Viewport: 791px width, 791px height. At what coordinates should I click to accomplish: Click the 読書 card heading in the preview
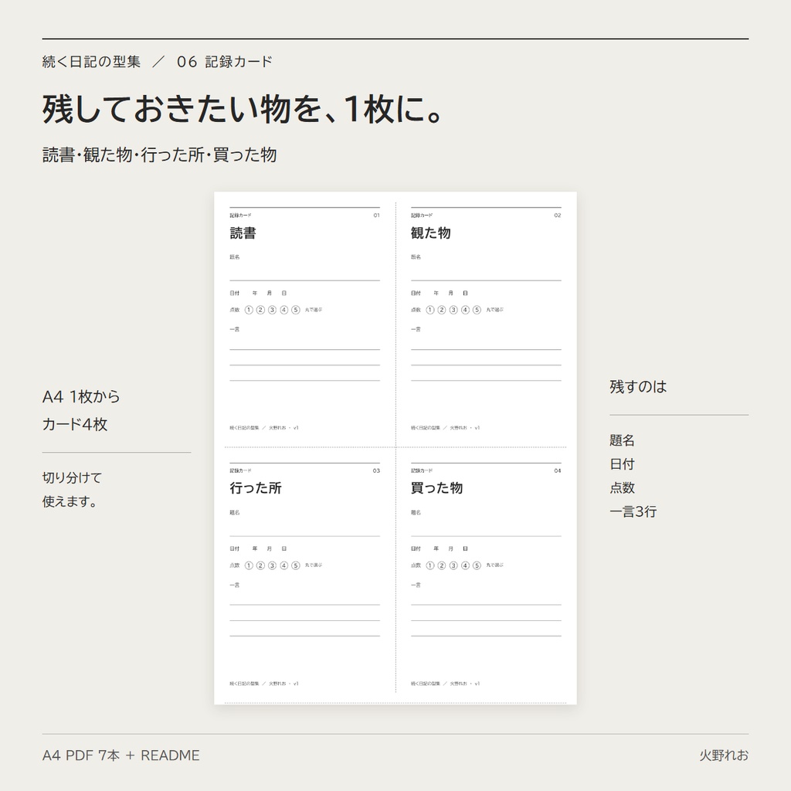pyautogui.click(x=243, y=233)
